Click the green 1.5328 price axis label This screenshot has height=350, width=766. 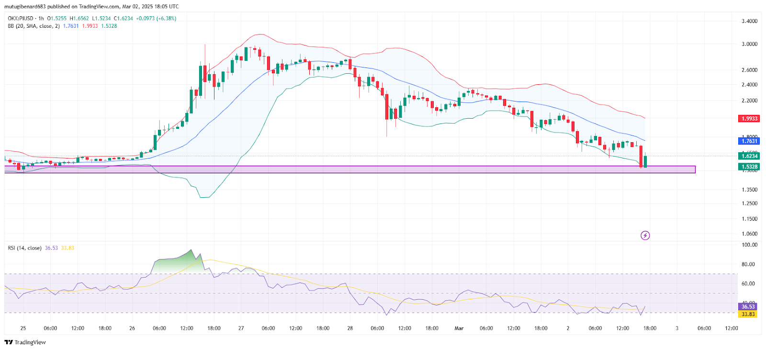click(x=749, y=167)
